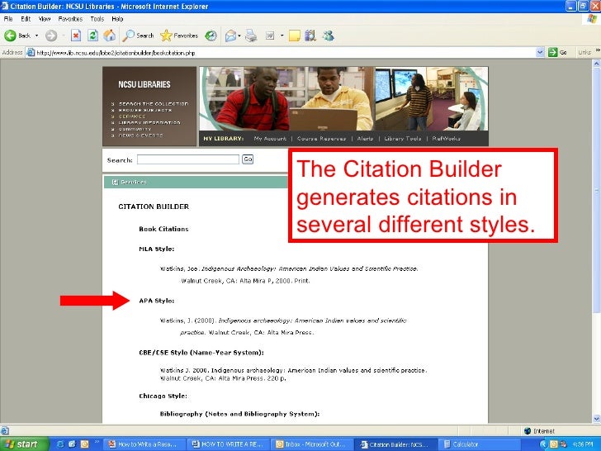Open the Back button history dropdown arrow
The image size is (601, 451).
tap(37, 36)
